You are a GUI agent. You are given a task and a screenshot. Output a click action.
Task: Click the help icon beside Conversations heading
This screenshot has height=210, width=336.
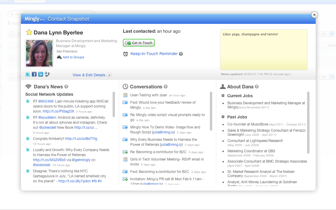[166, 87]
